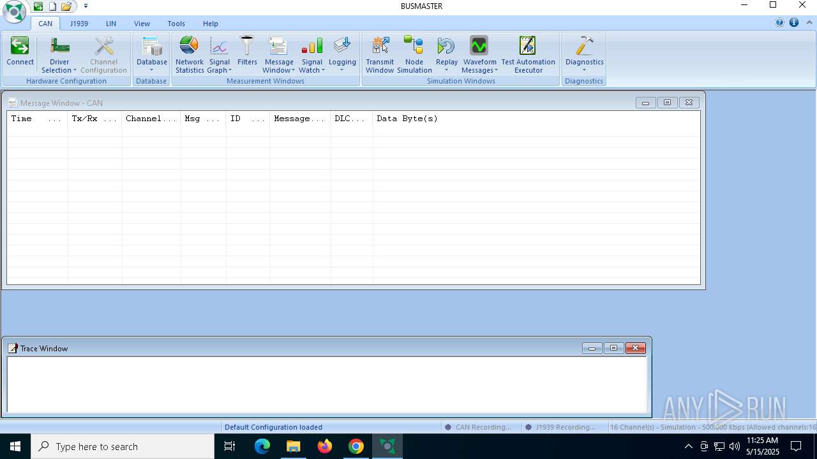Click J1939 Recording status indicator

[560, 427]
